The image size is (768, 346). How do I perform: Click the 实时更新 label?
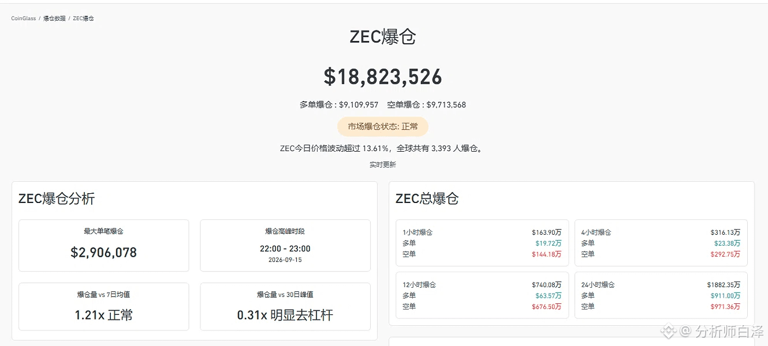coord(383,164)
